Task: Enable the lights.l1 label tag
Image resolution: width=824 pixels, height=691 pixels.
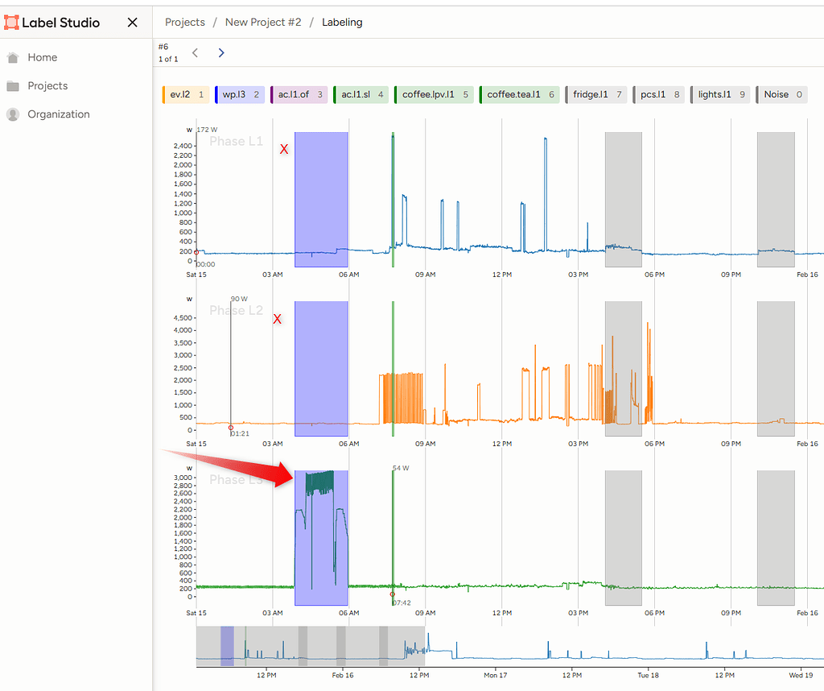Action: 719,94
